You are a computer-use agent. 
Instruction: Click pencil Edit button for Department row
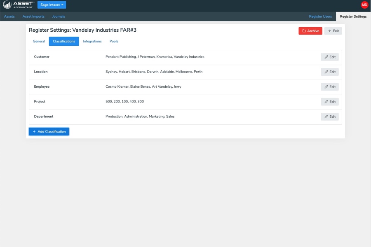click(329, 117)
